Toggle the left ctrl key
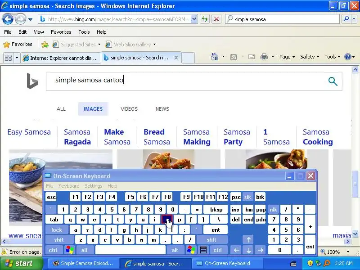 pyautogui.click(x=53, y=250)
